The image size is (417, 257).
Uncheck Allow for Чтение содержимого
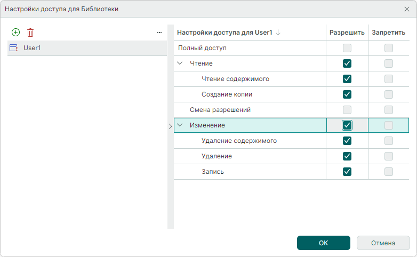click(347, 79)
